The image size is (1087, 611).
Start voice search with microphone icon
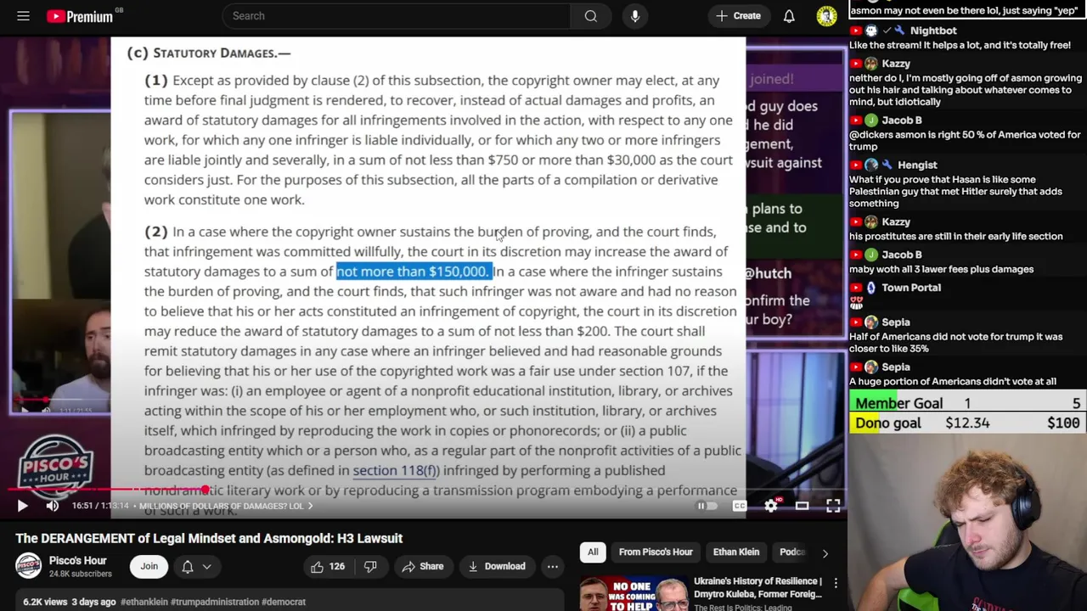pos(635,16)
